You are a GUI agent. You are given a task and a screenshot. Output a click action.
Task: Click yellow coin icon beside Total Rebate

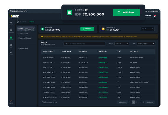click(103, 29)
